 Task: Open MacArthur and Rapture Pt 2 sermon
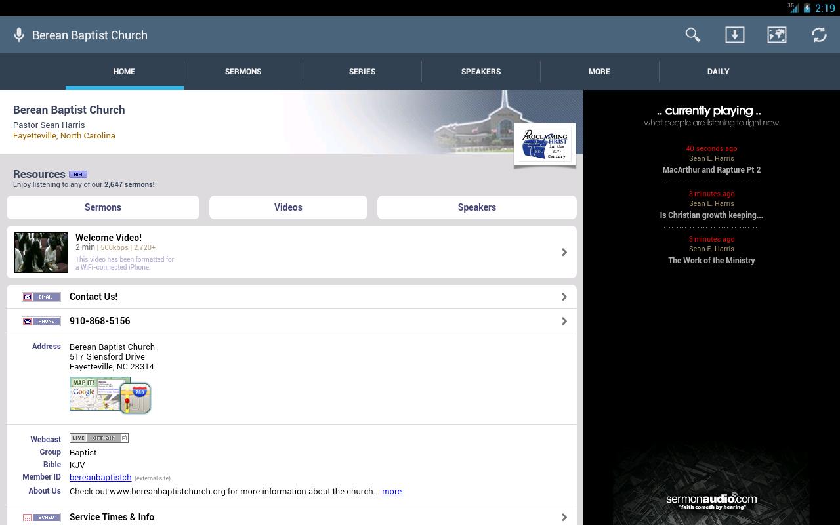[x=711, y=170]
